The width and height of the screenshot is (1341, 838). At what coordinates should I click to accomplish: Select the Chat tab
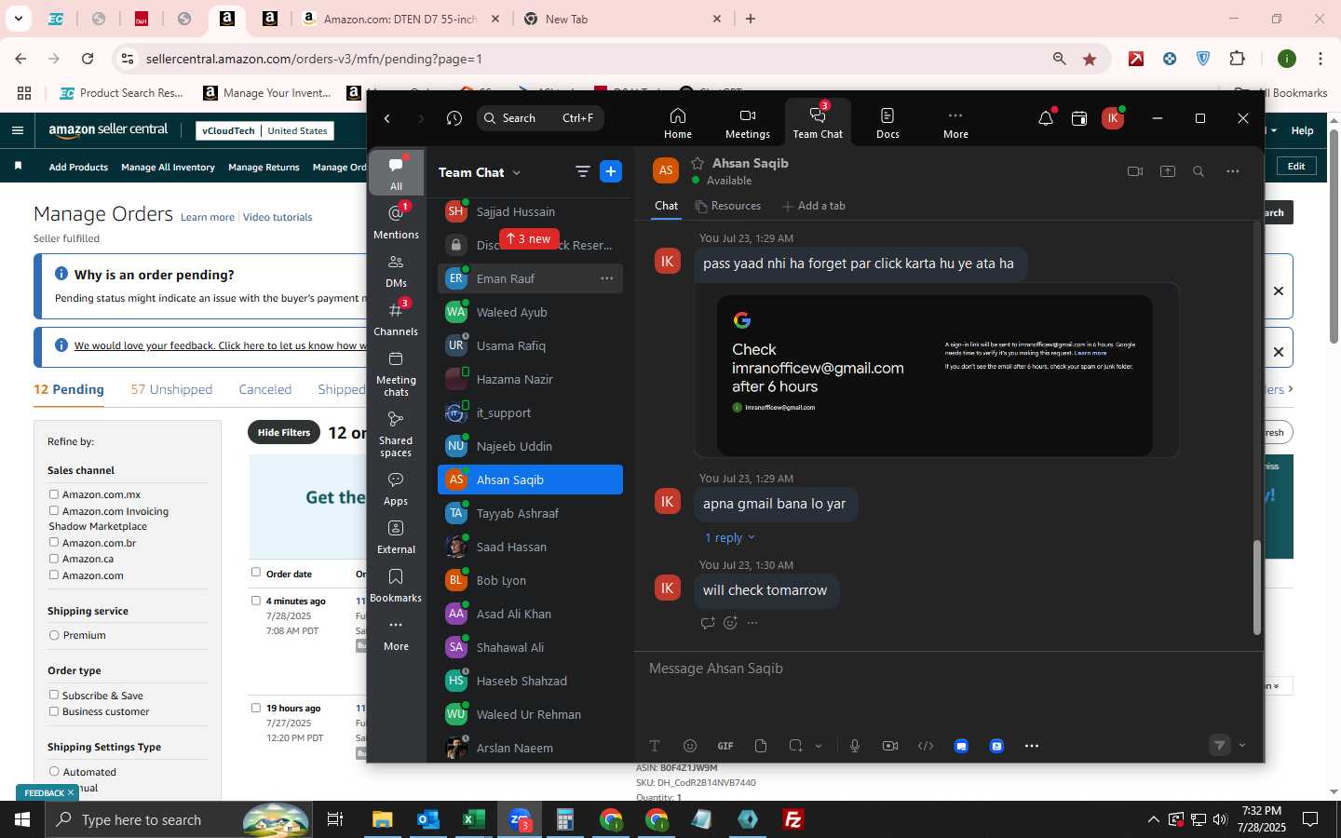[x=667, y=206]
